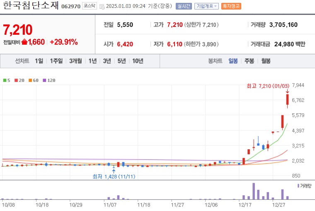315x211 pixels.
Task: Click the 시가 6,420 value
Action: point(125,44)
